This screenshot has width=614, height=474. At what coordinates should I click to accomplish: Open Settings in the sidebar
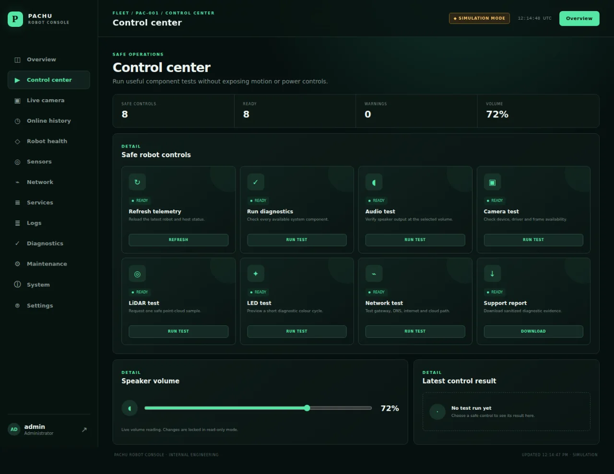click(49, 306)
